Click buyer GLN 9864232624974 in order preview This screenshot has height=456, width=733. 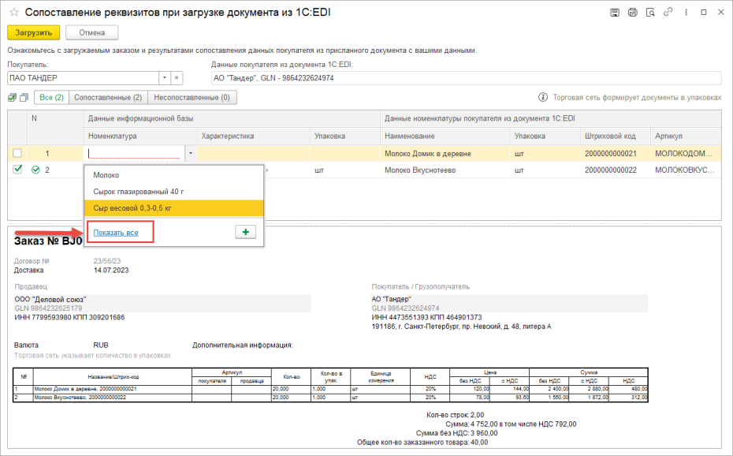click(405, 308)
